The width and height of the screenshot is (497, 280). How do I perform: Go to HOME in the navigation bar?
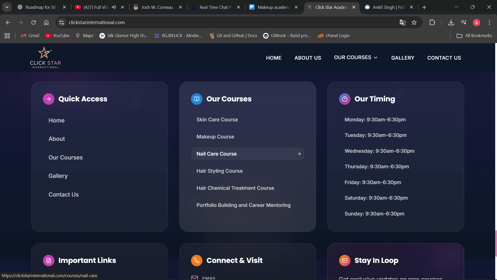point(274,58)
